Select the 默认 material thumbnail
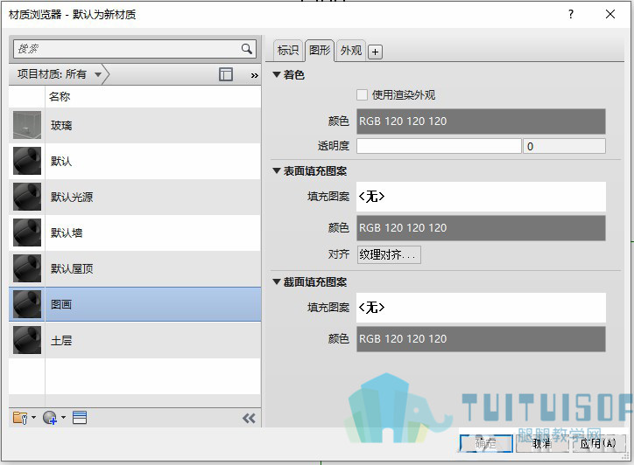This screenshot has width=634, height=465. (x=27, y=161)
